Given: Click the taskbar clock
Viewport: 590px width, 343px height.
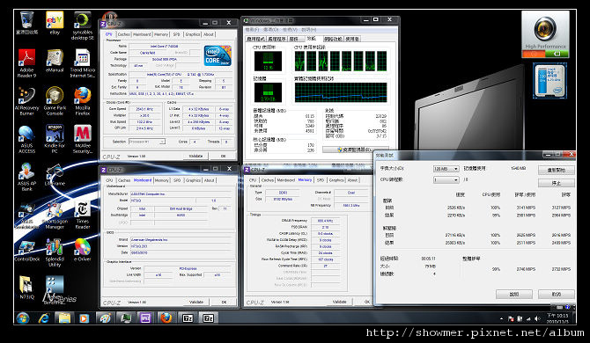Looking at the screenshot, I should 557,318.
